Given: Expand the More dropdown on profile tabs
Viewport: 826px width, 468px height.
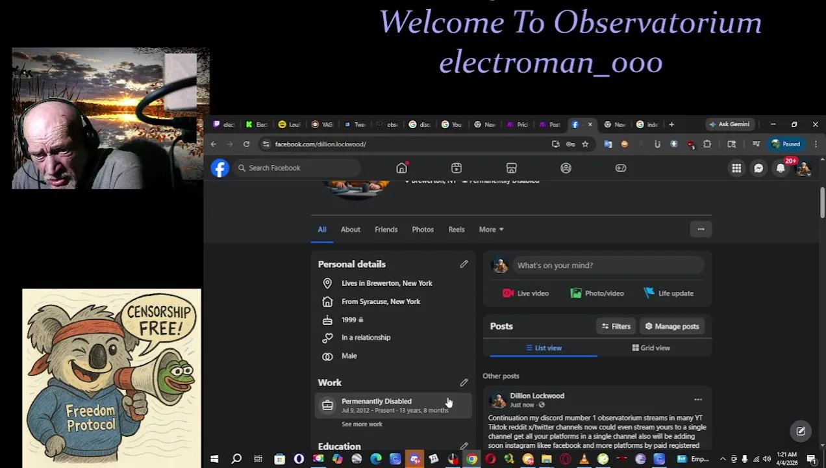Looking at the screenshot, I should (491, 229).
